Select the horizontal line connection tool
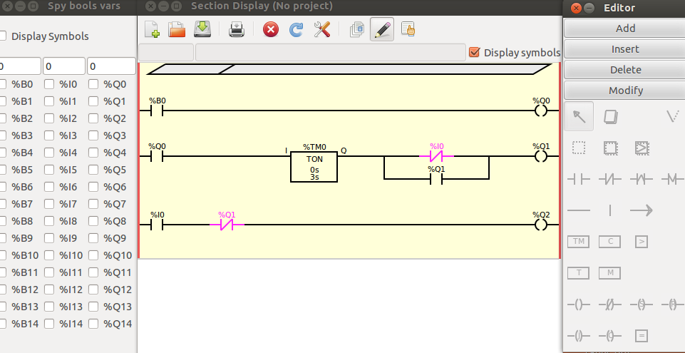The image size is (685, 353). 579,210
